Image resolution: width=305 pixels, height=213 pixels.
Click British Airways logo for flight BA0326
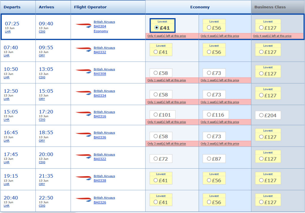coord(83,199)
